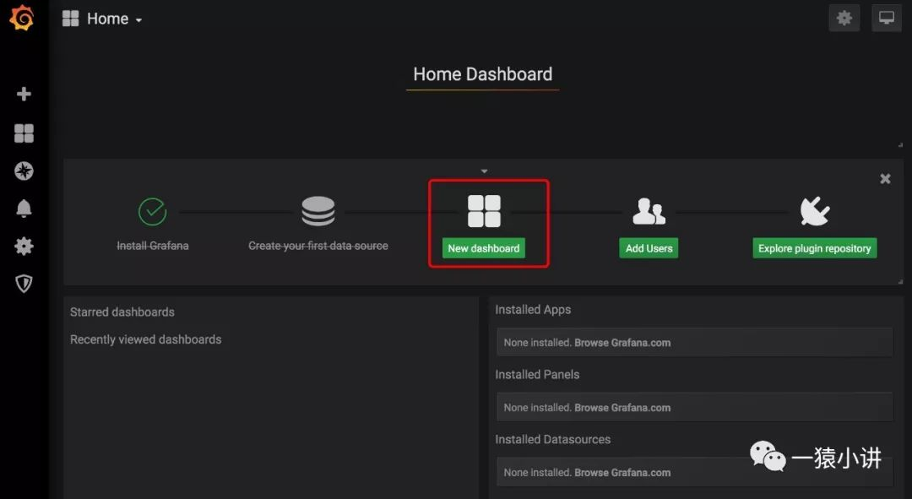Image resolution: width=912 pixels, height=499 pixels.
Task: Click the Add Users button
Action: [649, 248]
